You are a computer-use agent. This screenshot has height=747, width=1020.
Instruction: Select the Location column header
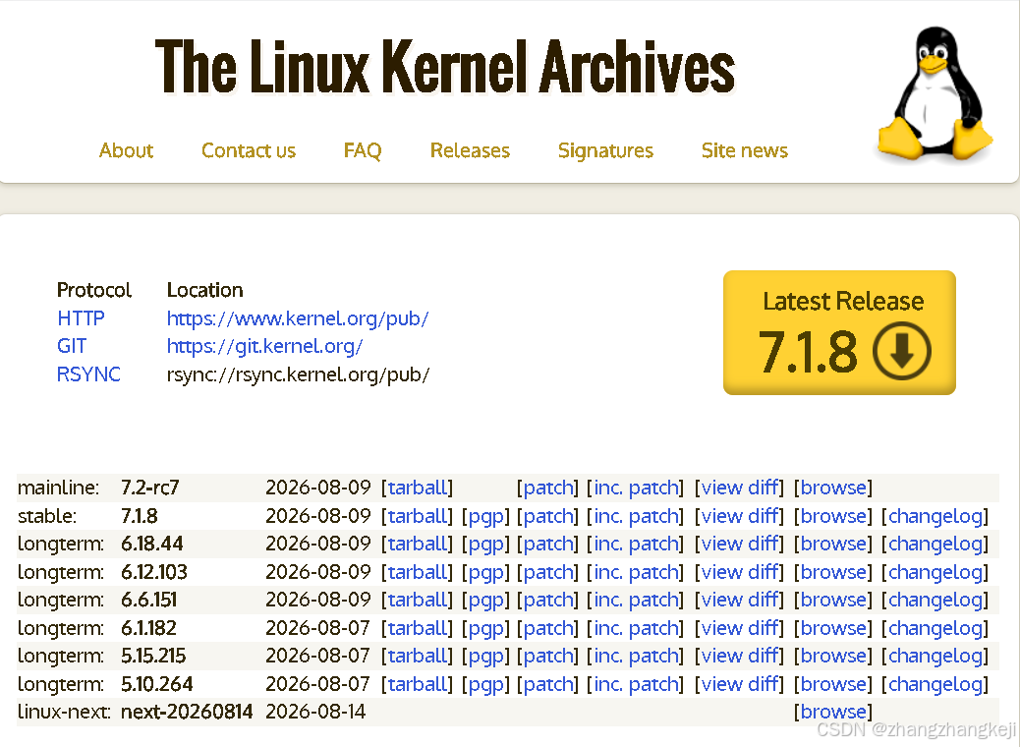205,290
